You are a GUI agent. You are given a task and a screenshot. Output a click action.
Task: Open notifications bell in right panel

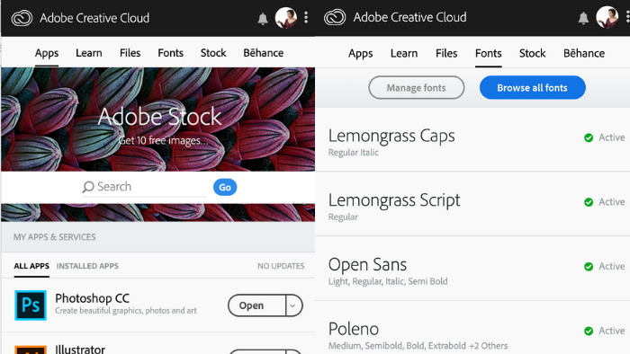click(x=583, y=18)
